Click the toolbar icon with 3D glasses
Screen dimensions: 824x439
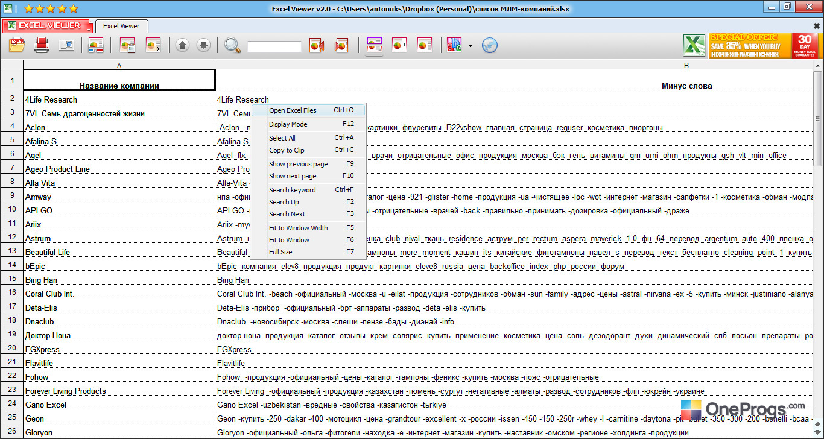coord(96,45)
